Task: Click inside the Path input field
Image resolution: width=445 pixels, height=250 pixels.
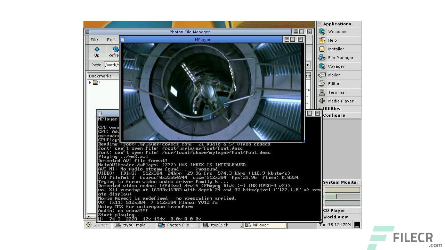Action: point(112,65)
